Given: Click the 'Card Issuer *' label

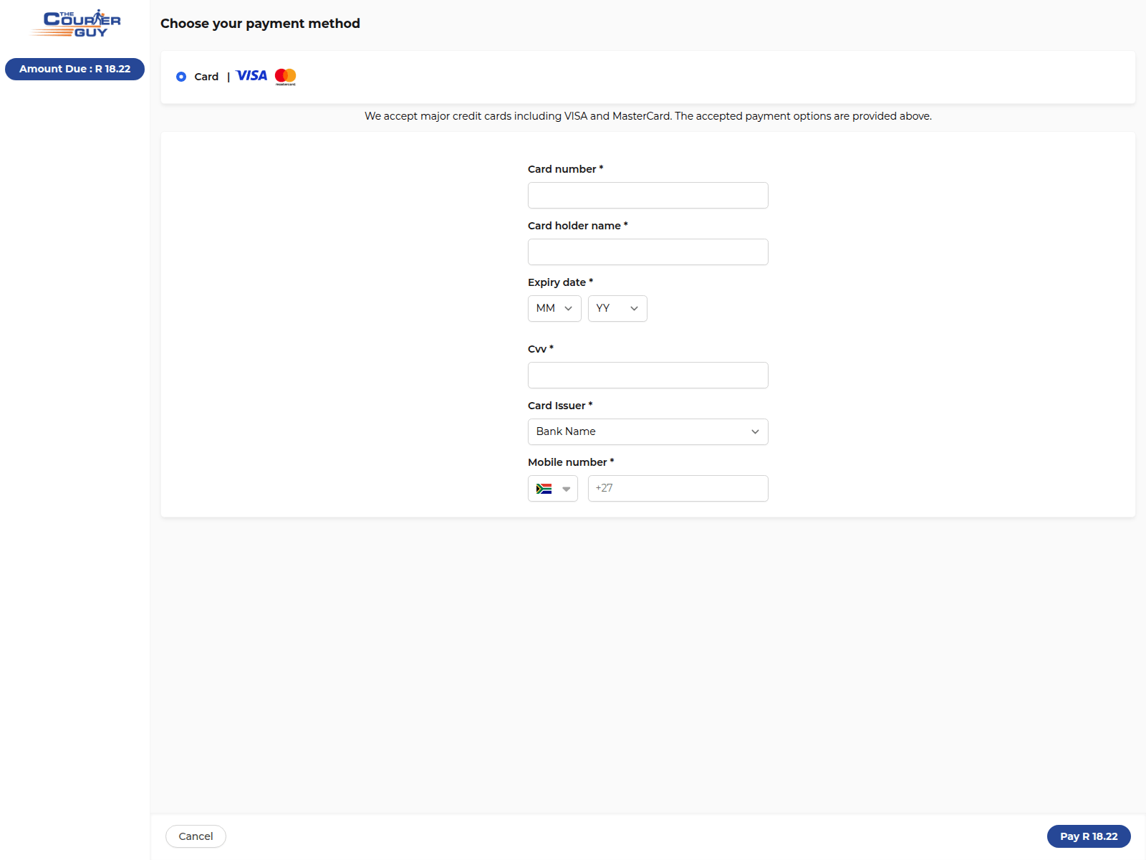Looking at the screenshot, I should point(560,406).
